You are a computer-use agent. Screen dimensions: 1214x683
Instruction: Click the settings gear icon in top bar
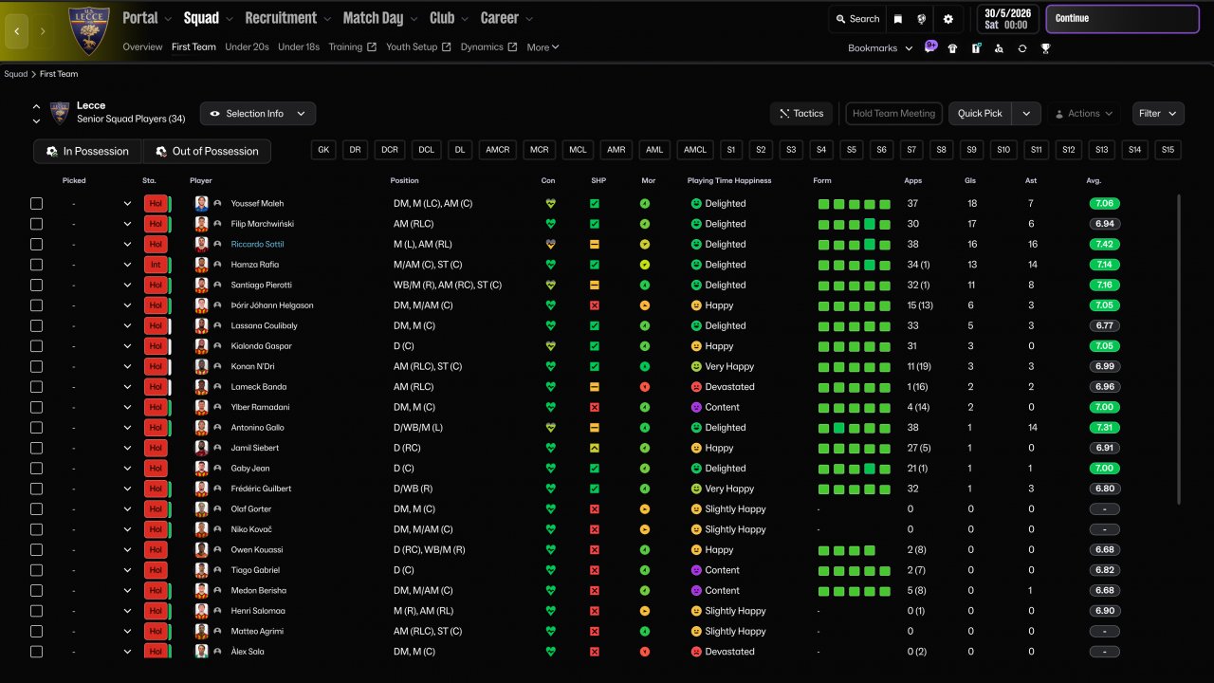[x=948, y=19]
